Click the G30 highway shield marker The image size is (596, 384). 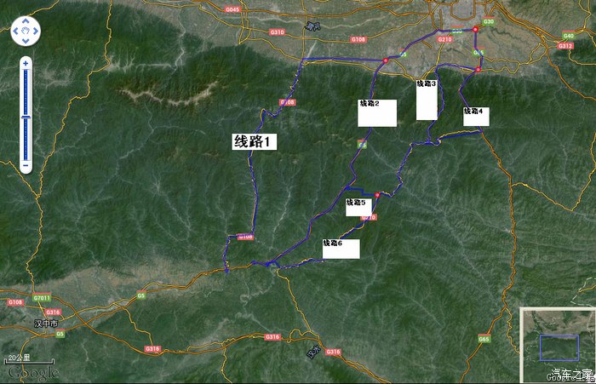click(x=489, y=21)
